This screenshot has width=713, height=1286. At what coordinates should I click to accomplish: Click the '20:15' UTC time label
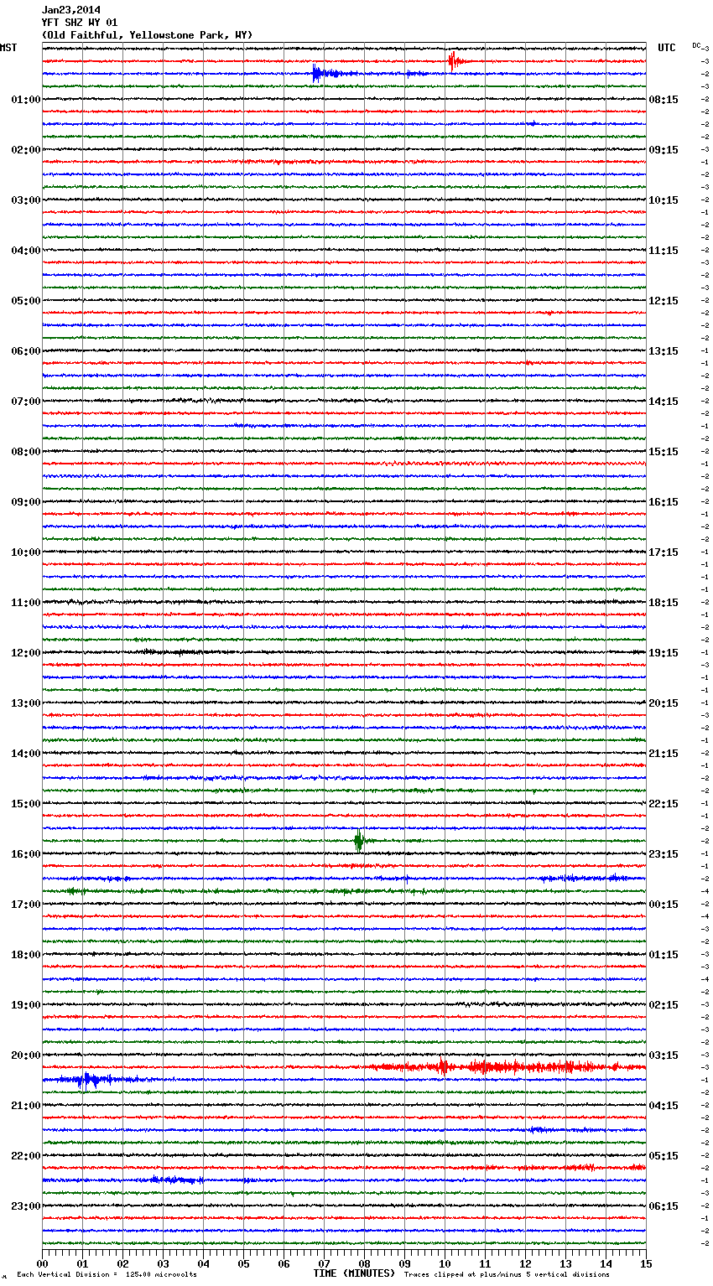[x=664, y=703]
